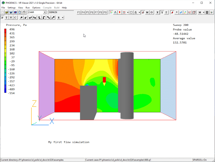Click the film strip animation icon
The image size is (215, 162).
coord(207,12)
